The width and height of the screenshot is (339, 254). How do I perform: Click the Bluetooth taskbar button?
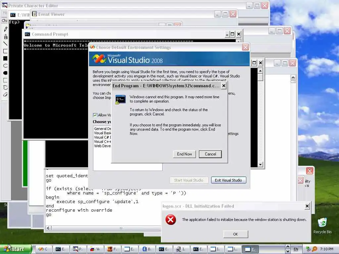coord(147,249)
